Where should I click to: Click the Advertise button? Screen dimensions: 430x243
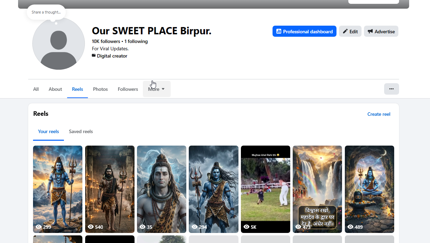[381, 31]
